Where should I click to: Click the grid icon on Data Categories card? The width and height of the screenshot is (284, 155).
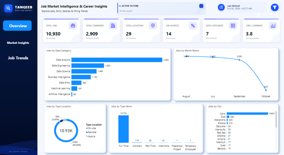click(233, 26)
